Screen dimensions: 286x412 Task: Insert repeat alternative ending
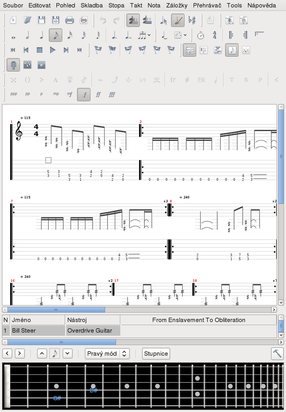pyautogui.click(x=259, y=35)
